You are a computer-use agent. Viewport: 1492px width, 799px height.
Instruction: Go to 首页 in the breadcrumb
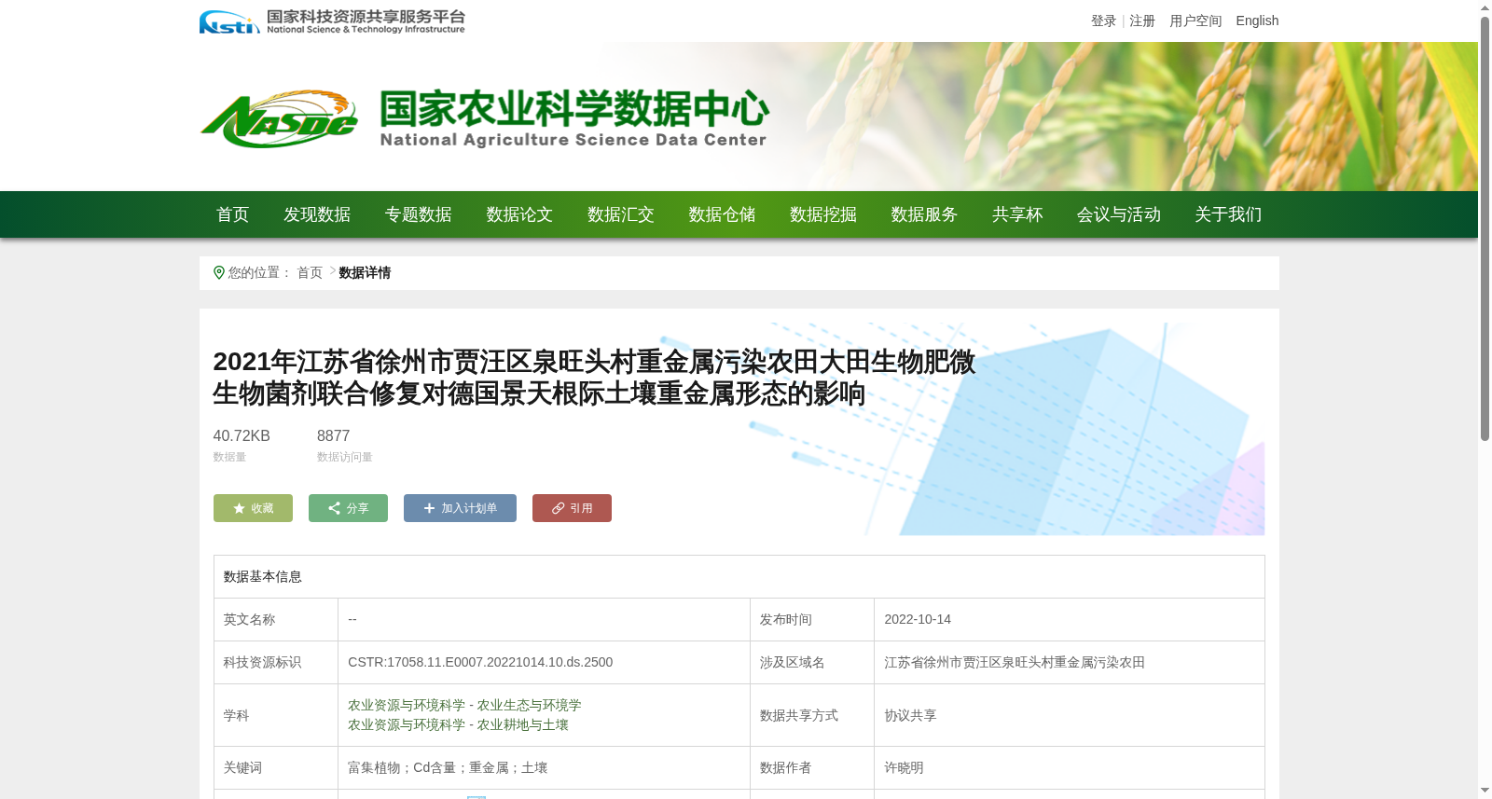click(310, 273)
